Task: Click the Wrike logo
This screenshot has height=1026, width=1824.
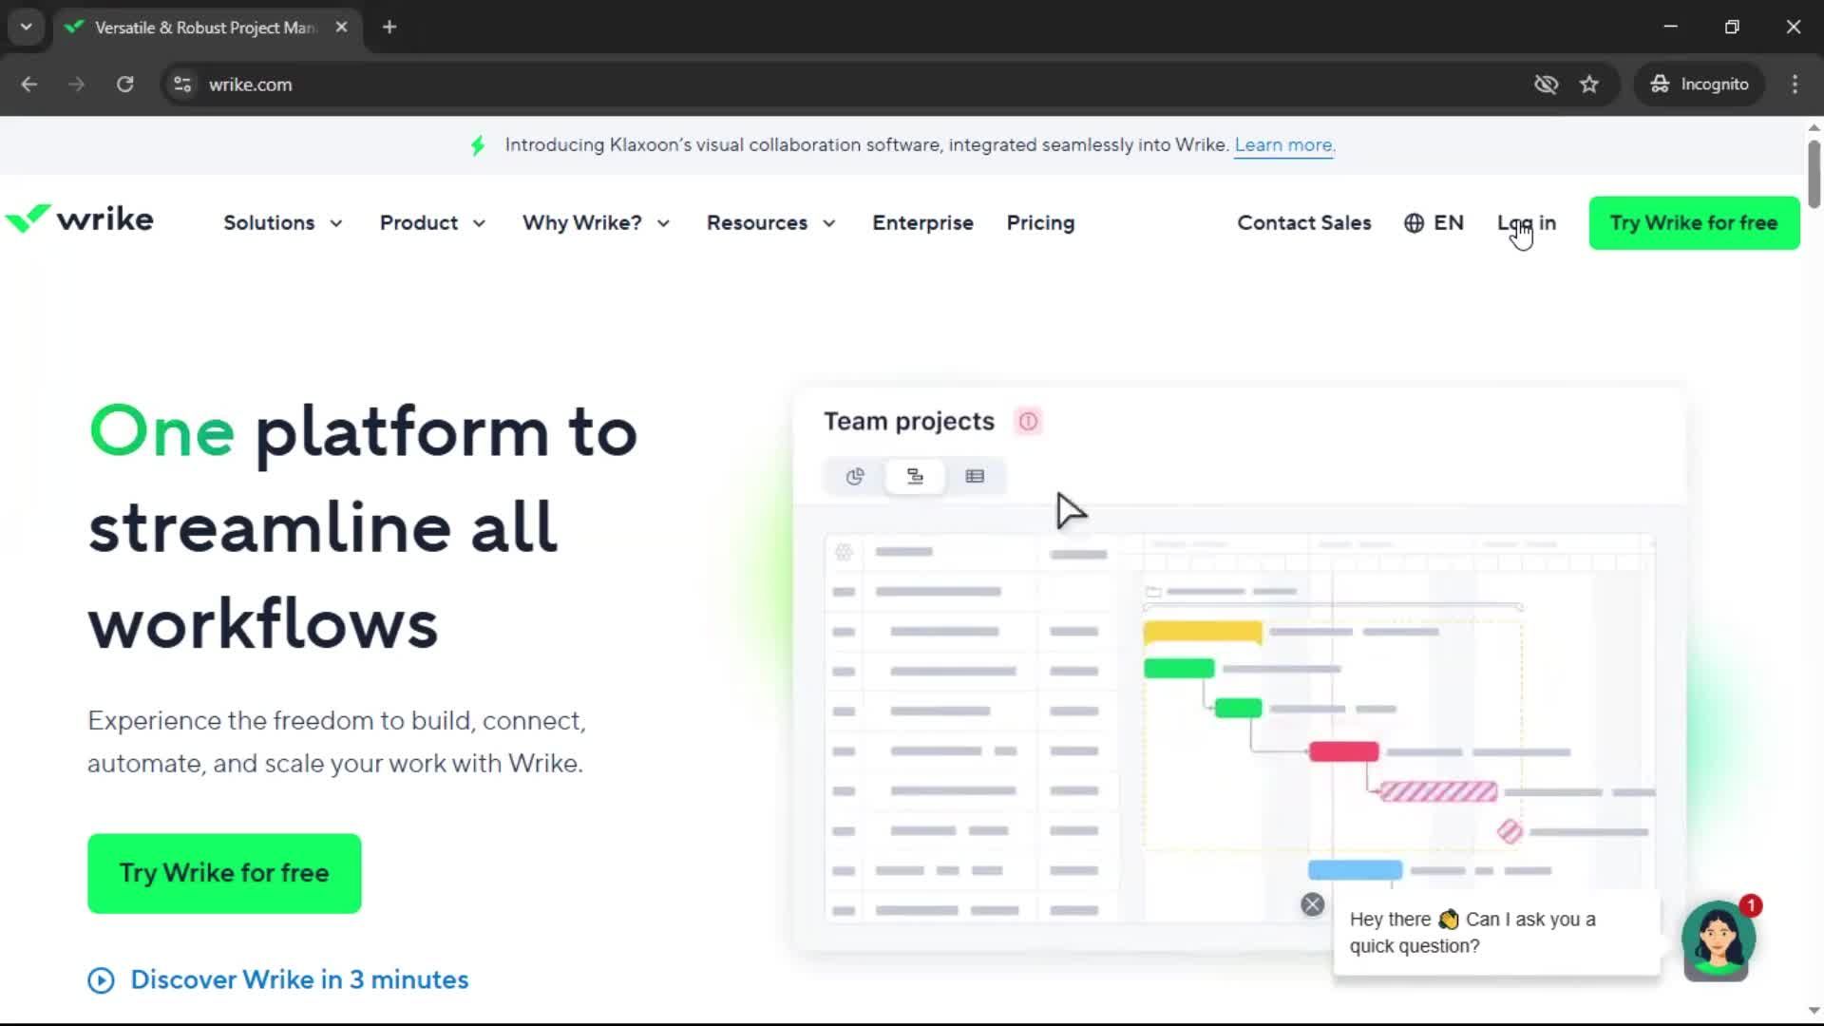Action: pyautogui.click(x=80, y=219)
